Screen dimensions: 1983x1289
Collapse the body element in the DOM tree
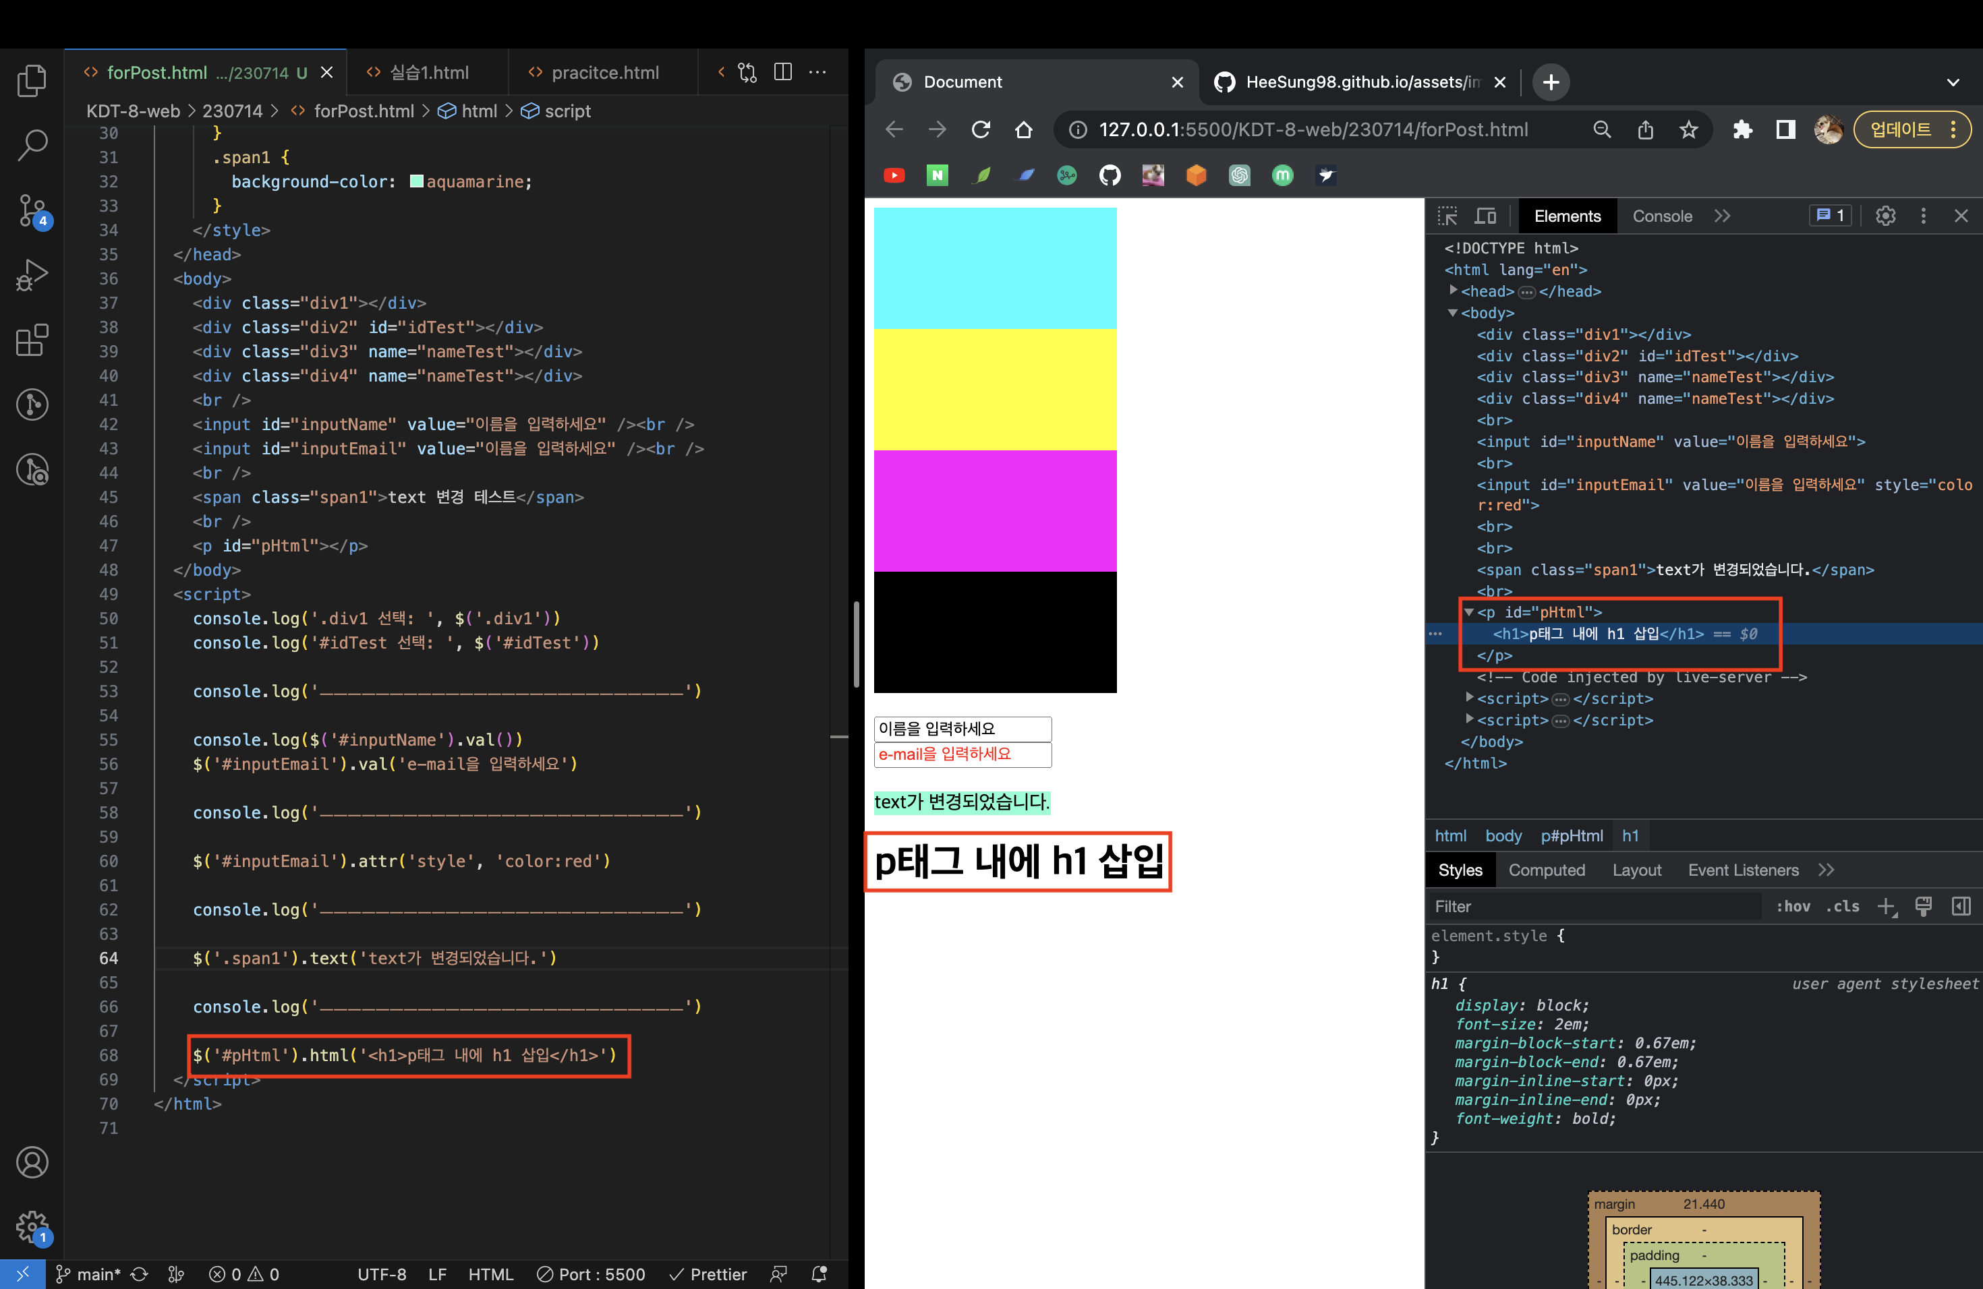(1453, 312)
